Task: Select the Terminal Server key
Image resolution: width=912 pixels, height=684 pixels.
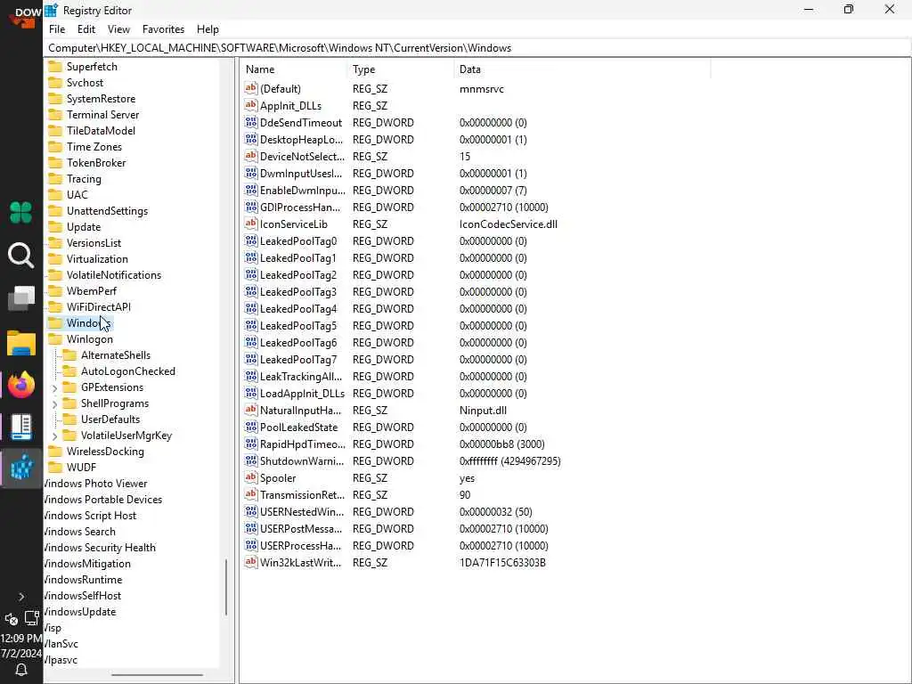Action: [x=103, y=115]
